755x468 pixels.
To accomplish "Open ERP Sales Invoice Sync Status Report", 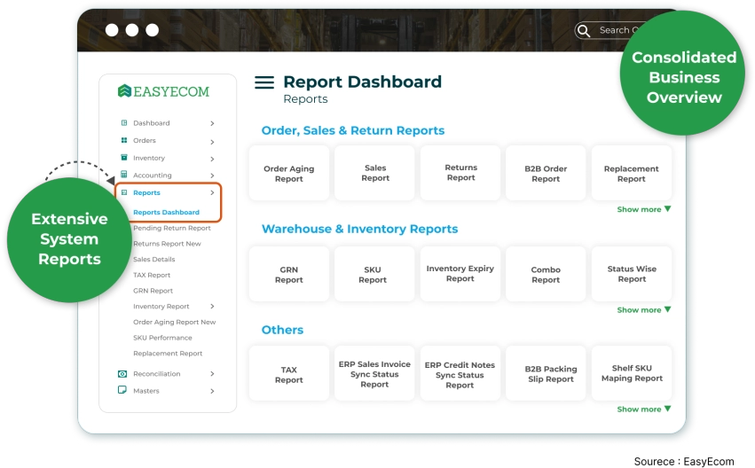I will 374,373.
